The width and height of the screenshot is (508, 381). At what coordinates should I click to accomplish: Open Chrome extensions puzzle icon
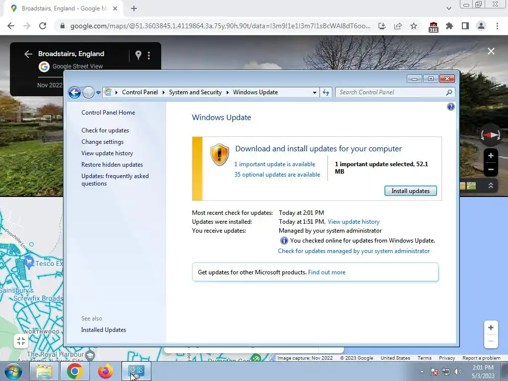tap(449, 26)
